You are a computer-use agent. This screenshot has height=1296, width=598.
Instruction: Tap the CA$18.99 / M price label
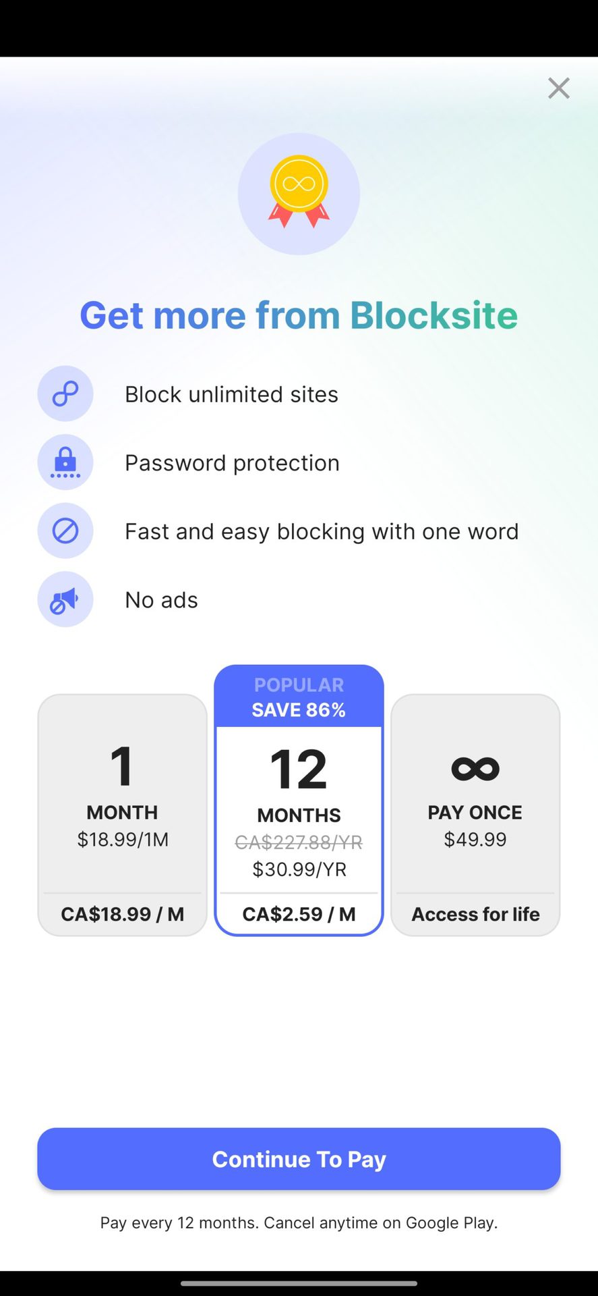(122, 914)
